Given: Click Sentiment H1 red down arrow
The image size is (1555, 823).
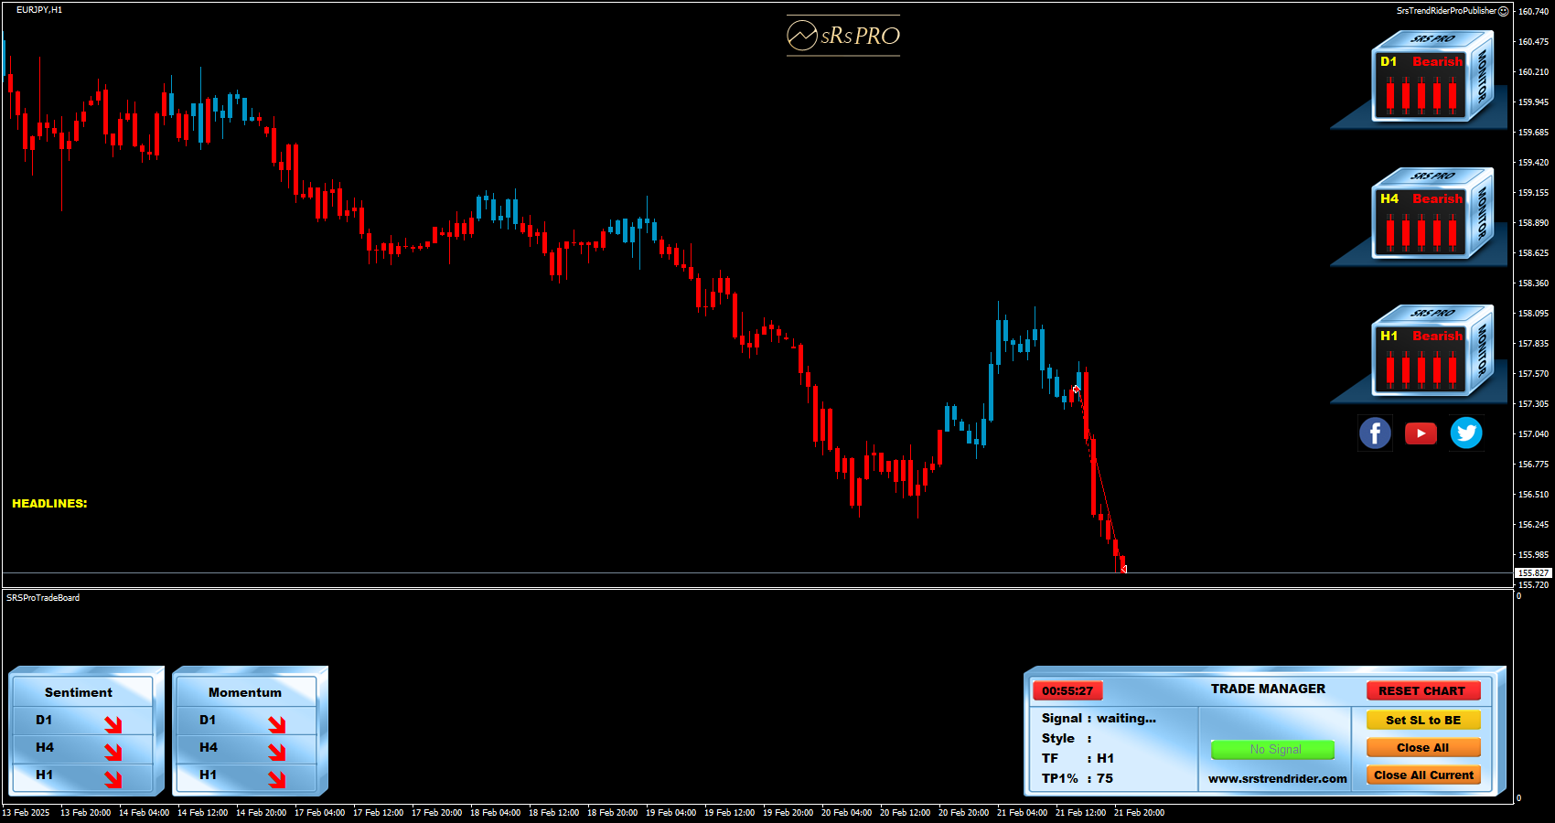Looking at the screenshot, I should point(113,779).
